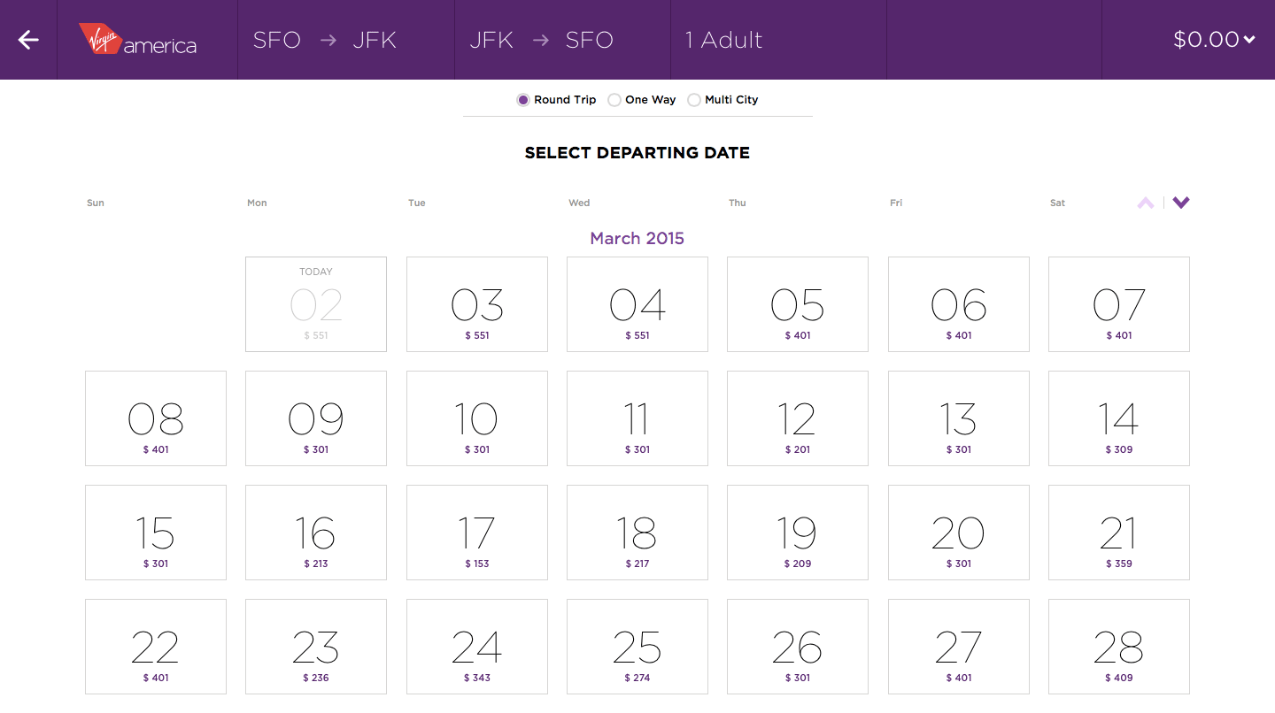Open the SFO to JFK route tab
The image size is (1275, 713).
pyautogui.click(x=324, y=40)
